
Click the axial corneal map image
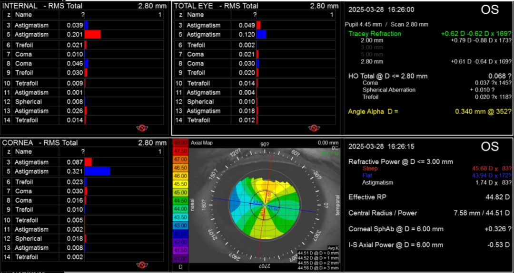(265, 205)
